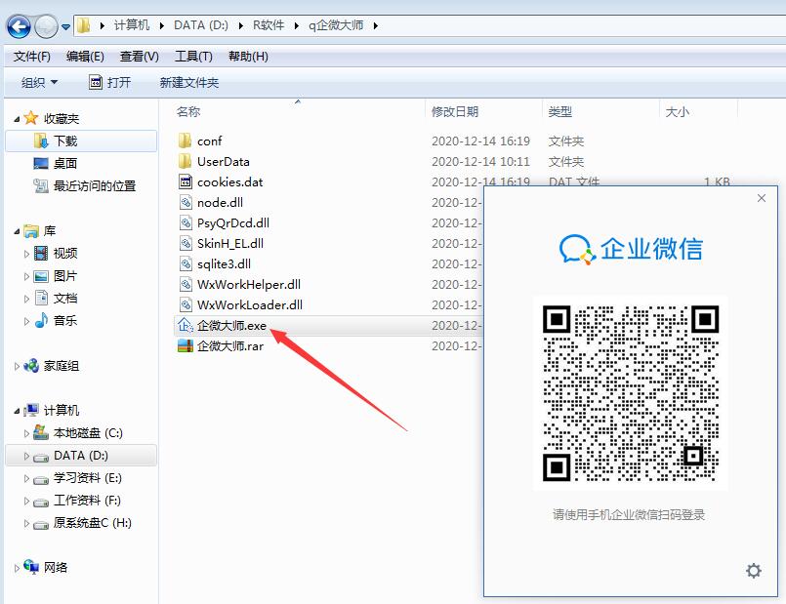Image resolution: width=786 pixels, height=604 pixels.
Task: Select 原系统盘C (H:) drive
Action: click(x=92, y=523)
